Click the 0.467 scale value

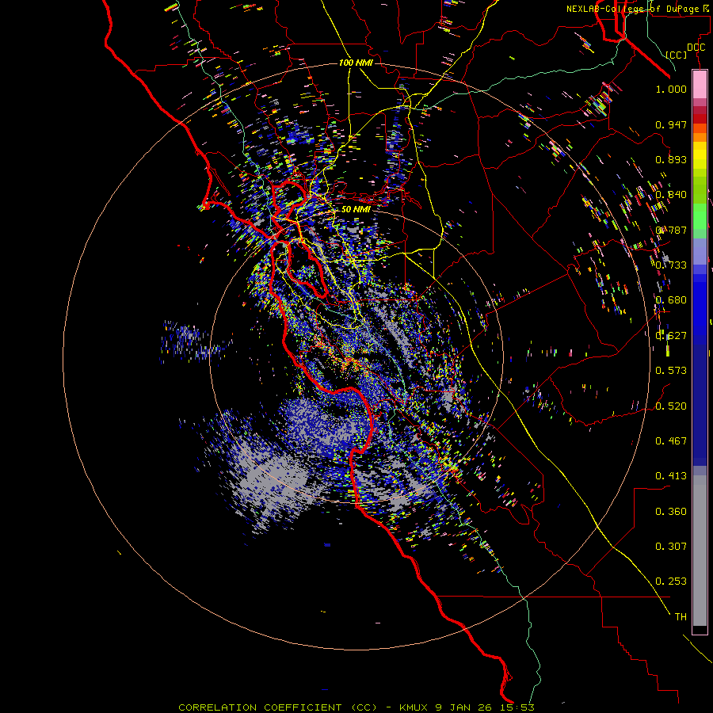point(671,440)
